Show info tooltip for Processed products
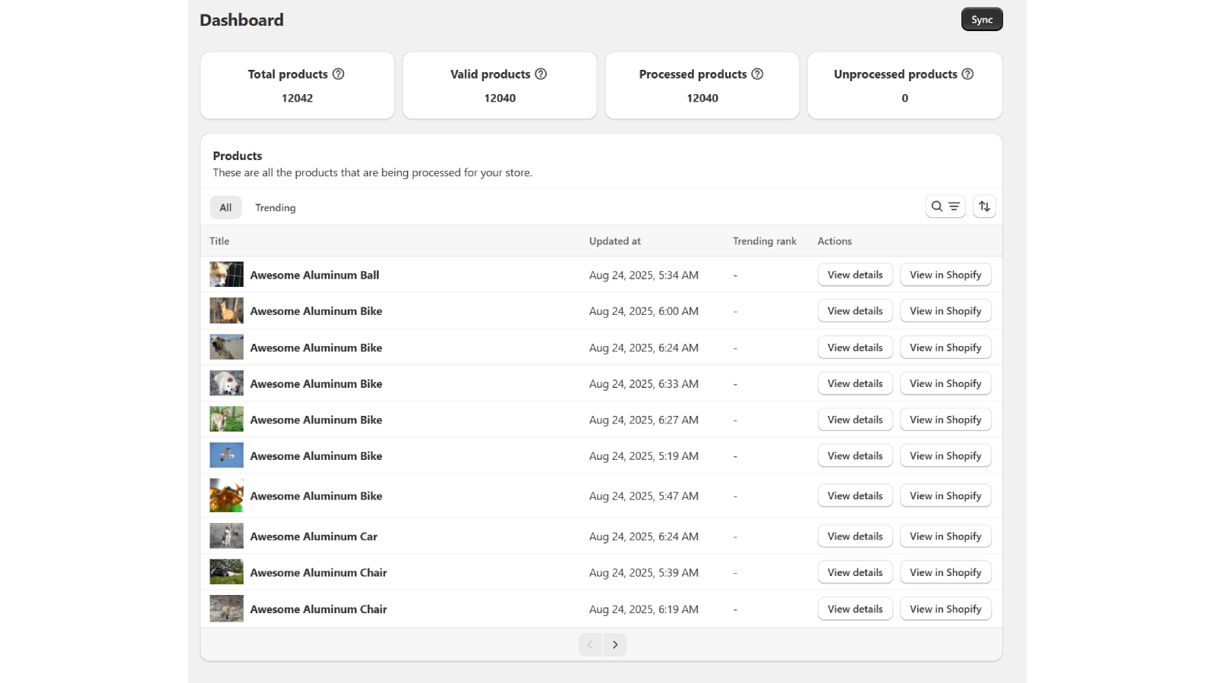This screenshot has height=683, width=1215. 757,74
